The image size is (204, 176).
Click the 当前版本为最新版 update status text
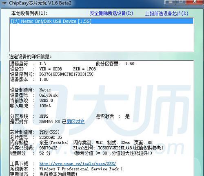[x=58, y=174]
